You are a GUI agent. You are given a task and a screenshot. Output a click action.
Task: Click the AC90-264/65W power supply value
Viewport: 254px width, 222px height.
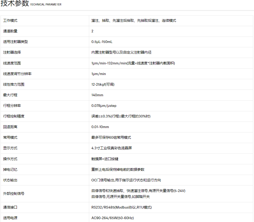[x=112, y=218]
